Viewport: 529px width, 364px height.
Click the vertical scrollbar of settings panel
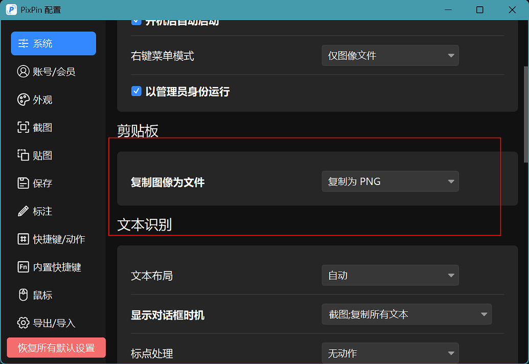(525, 115)
